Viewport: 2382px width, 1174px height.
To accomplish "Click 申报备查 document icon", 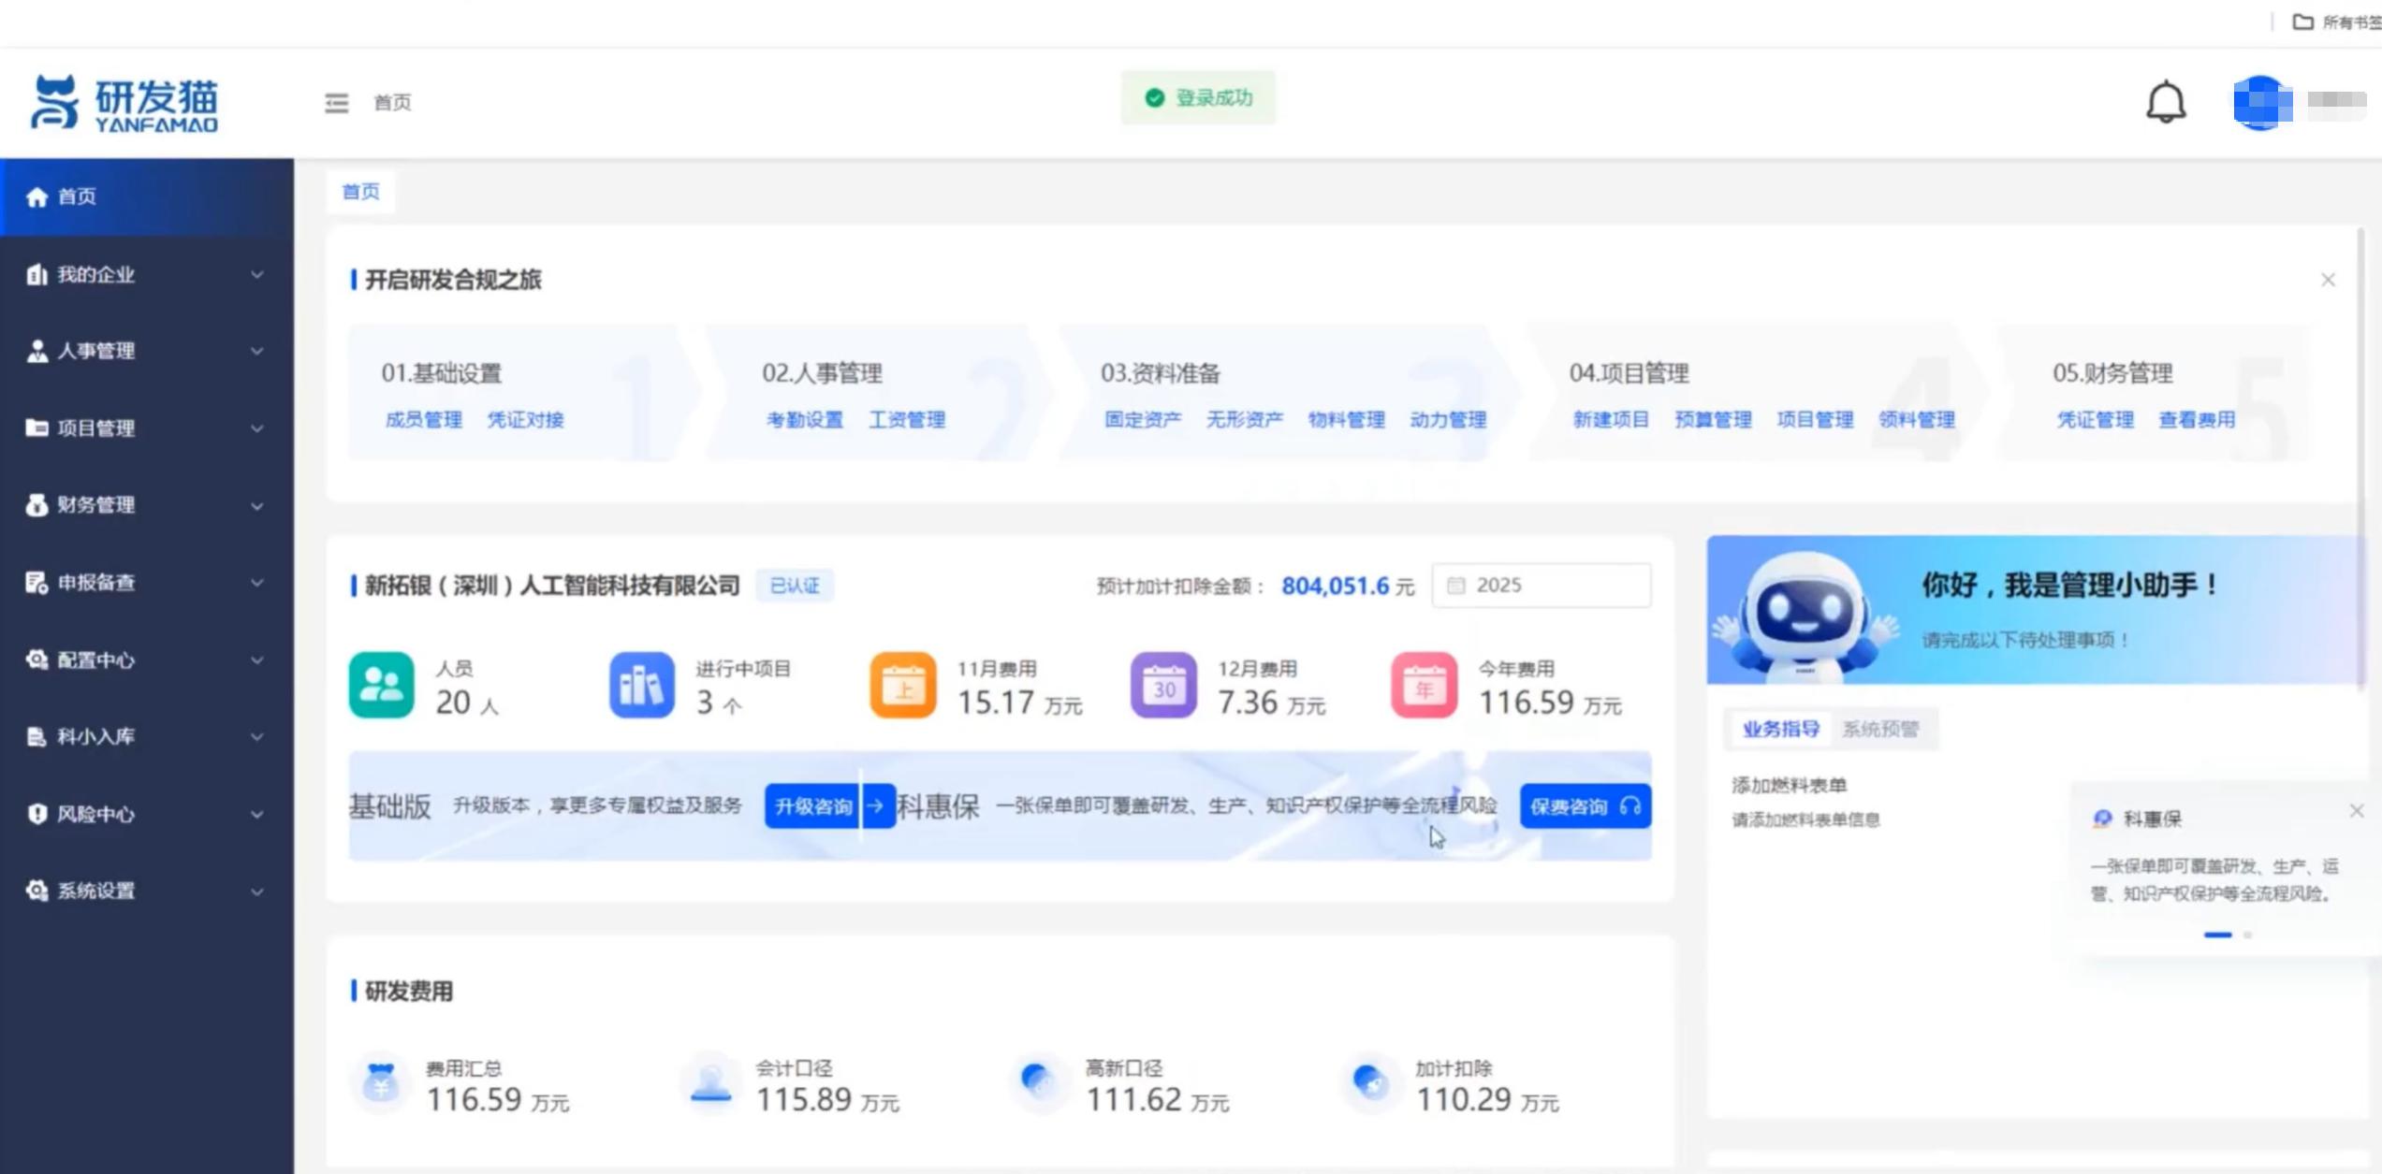I will 37,582.
